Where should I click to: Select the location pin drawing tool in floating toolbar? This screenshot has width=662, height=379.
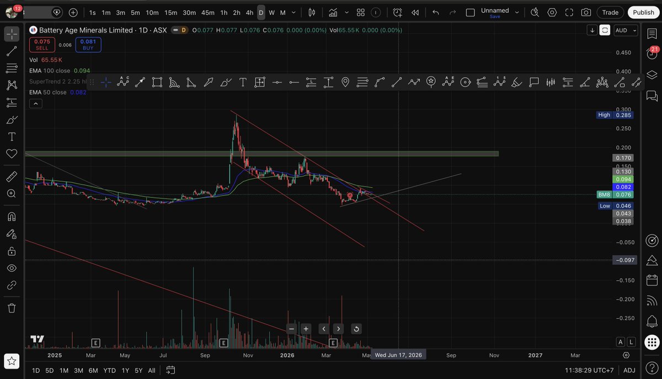345,82
